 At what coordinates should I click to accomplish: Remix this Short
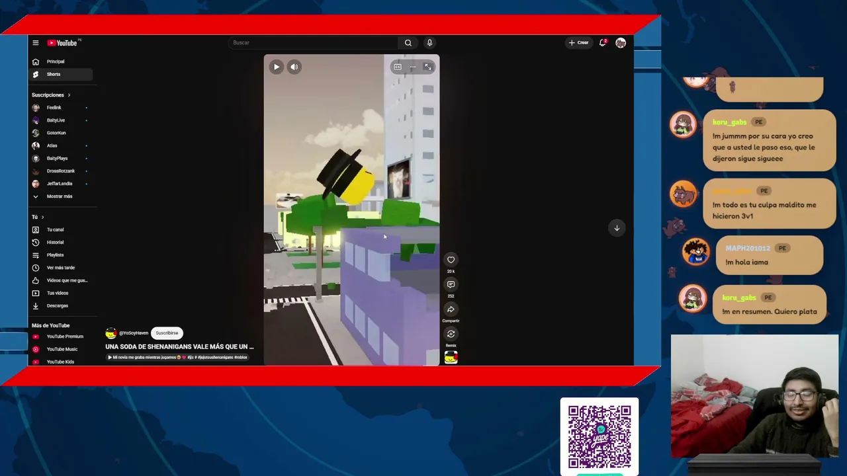pyautogui.click(x=451, y=334)
